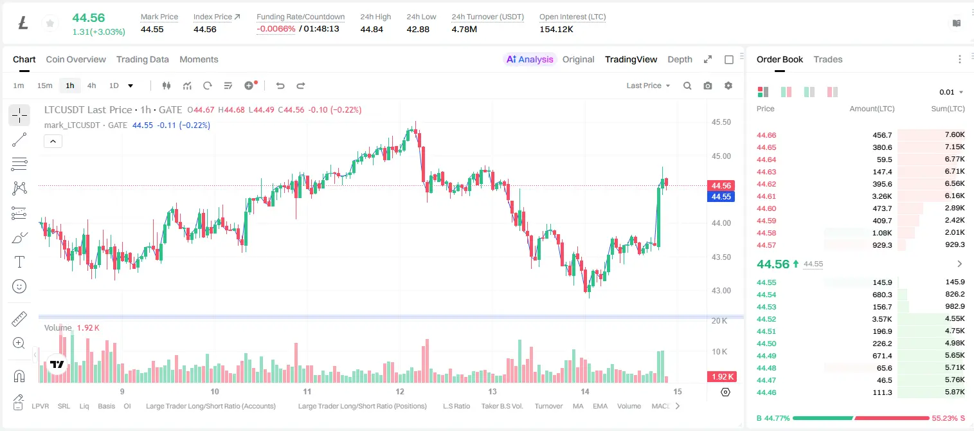
Task: Select the Text annotation tool
Action: pos(19,262)
